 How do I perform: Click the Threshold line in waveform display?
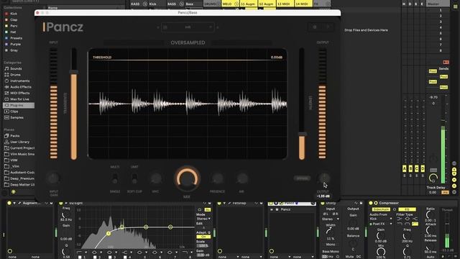(188, 60)
